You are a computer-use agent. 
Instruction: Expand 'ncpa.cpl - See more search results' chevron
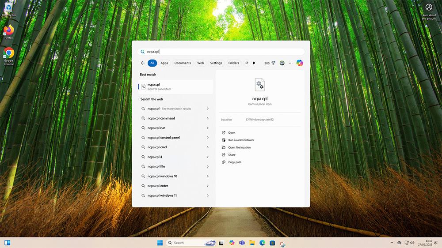208,109
